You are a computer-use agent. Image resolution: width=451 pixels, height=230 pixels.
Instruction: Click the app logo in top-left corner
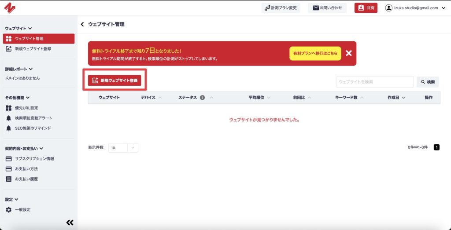pyautogui.click(x=10, y=7)
